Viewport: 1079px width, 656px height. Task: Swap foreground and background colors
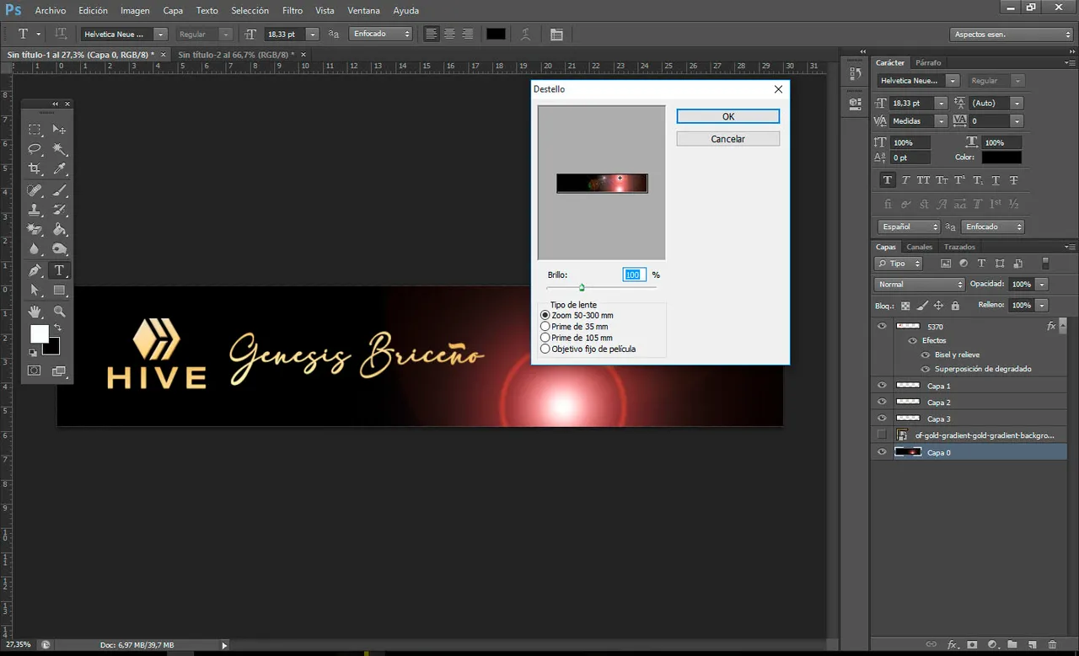point(57,327)
